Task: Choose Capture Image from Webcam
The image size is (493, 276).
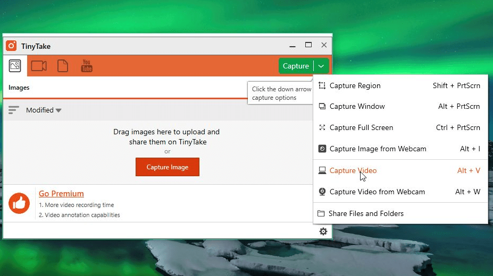Action: [378, 149]
